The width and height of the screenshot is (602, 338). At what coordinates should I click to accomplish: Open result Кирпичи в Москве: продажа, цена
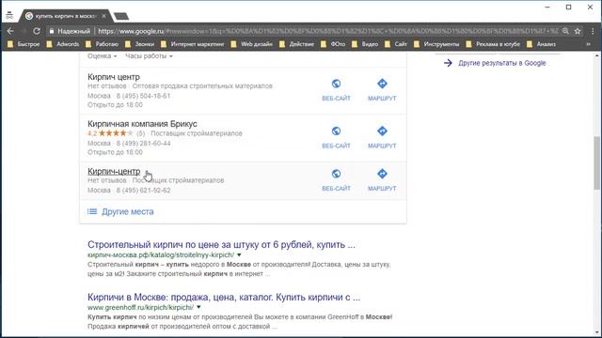tap(224, 297)
